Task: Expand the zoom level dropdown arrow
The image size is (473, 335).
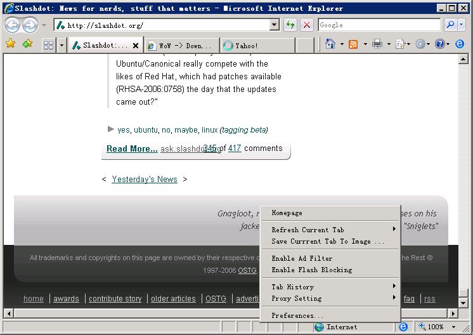Action: pos(453,327)
